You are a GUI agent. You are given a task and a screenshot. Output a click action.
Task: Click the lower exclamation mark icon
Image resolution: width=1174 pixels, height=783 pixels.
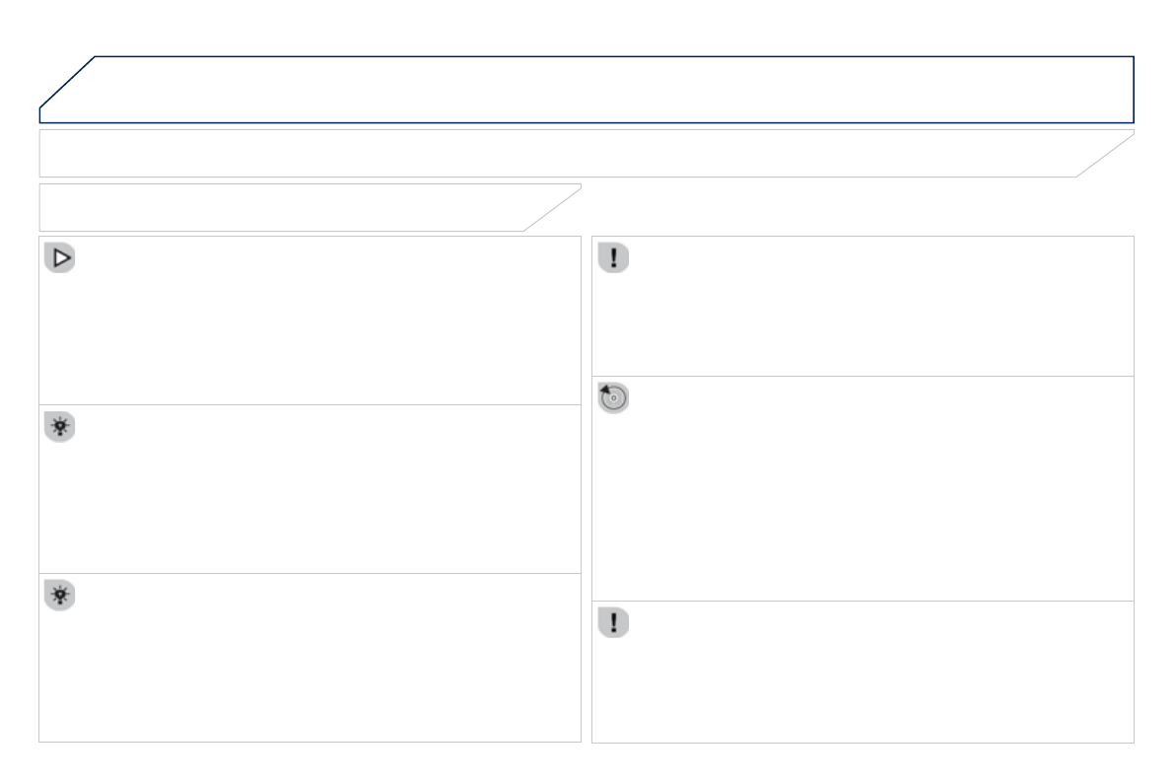[613, 623]
